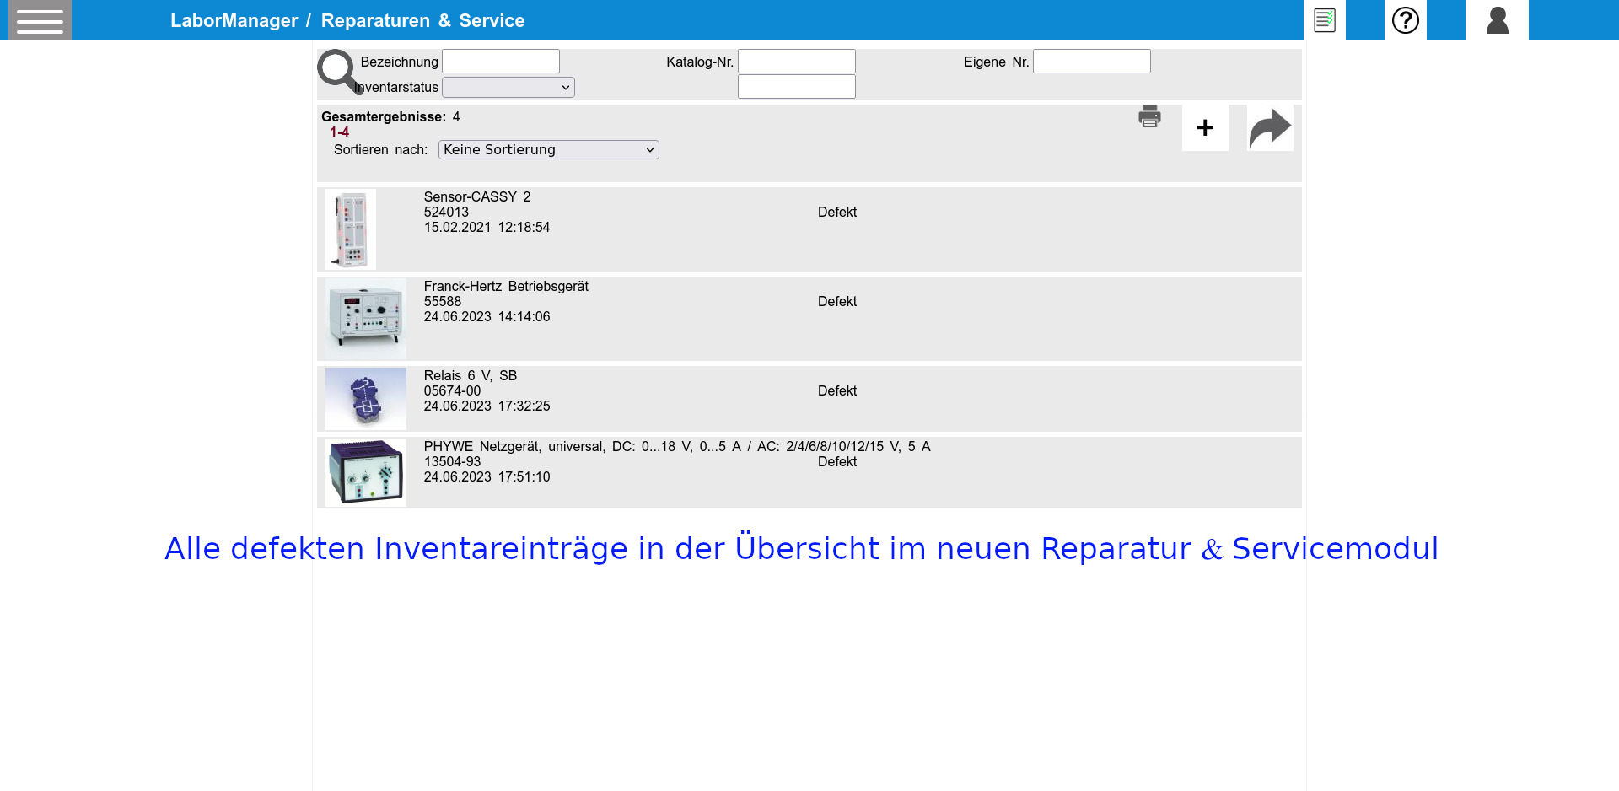
Task: Click the Defekt status of Sensor-CASSY 2
Action: pos(837,212)
